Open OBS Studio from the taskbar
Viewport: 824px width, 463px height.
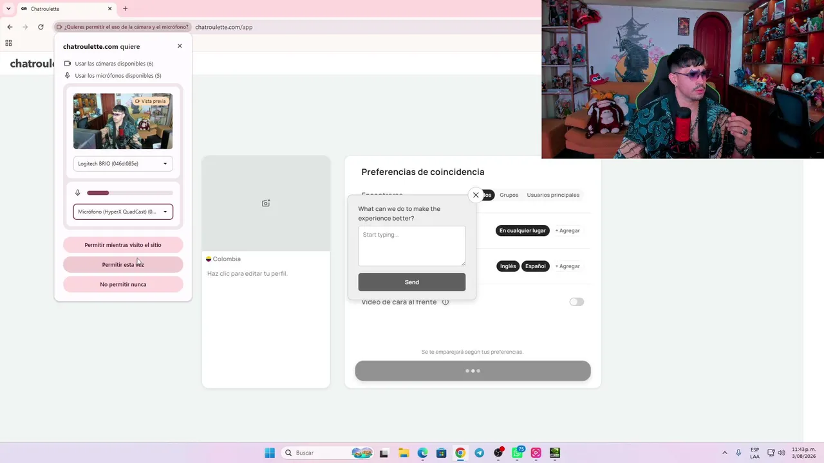pyautogui.click(x=498, y=453)
